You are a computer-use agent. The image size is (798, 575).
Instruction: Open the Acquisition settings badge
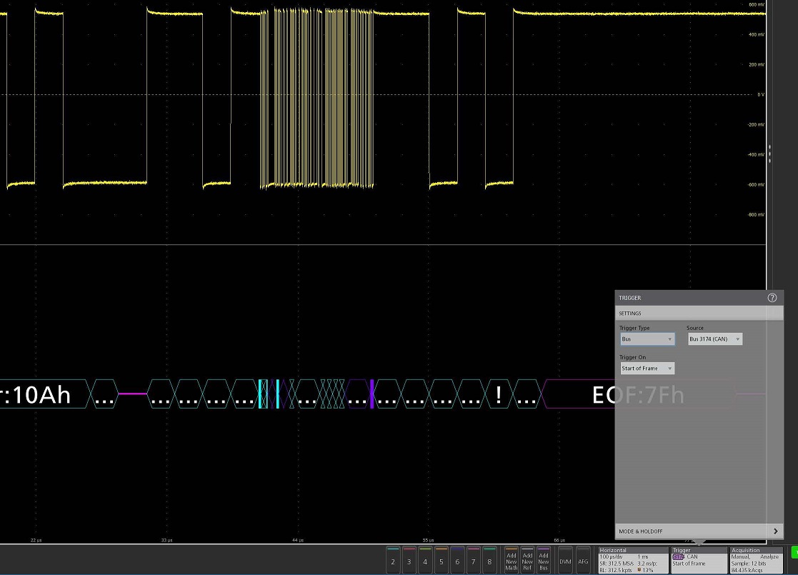click(x=755, y=561)
